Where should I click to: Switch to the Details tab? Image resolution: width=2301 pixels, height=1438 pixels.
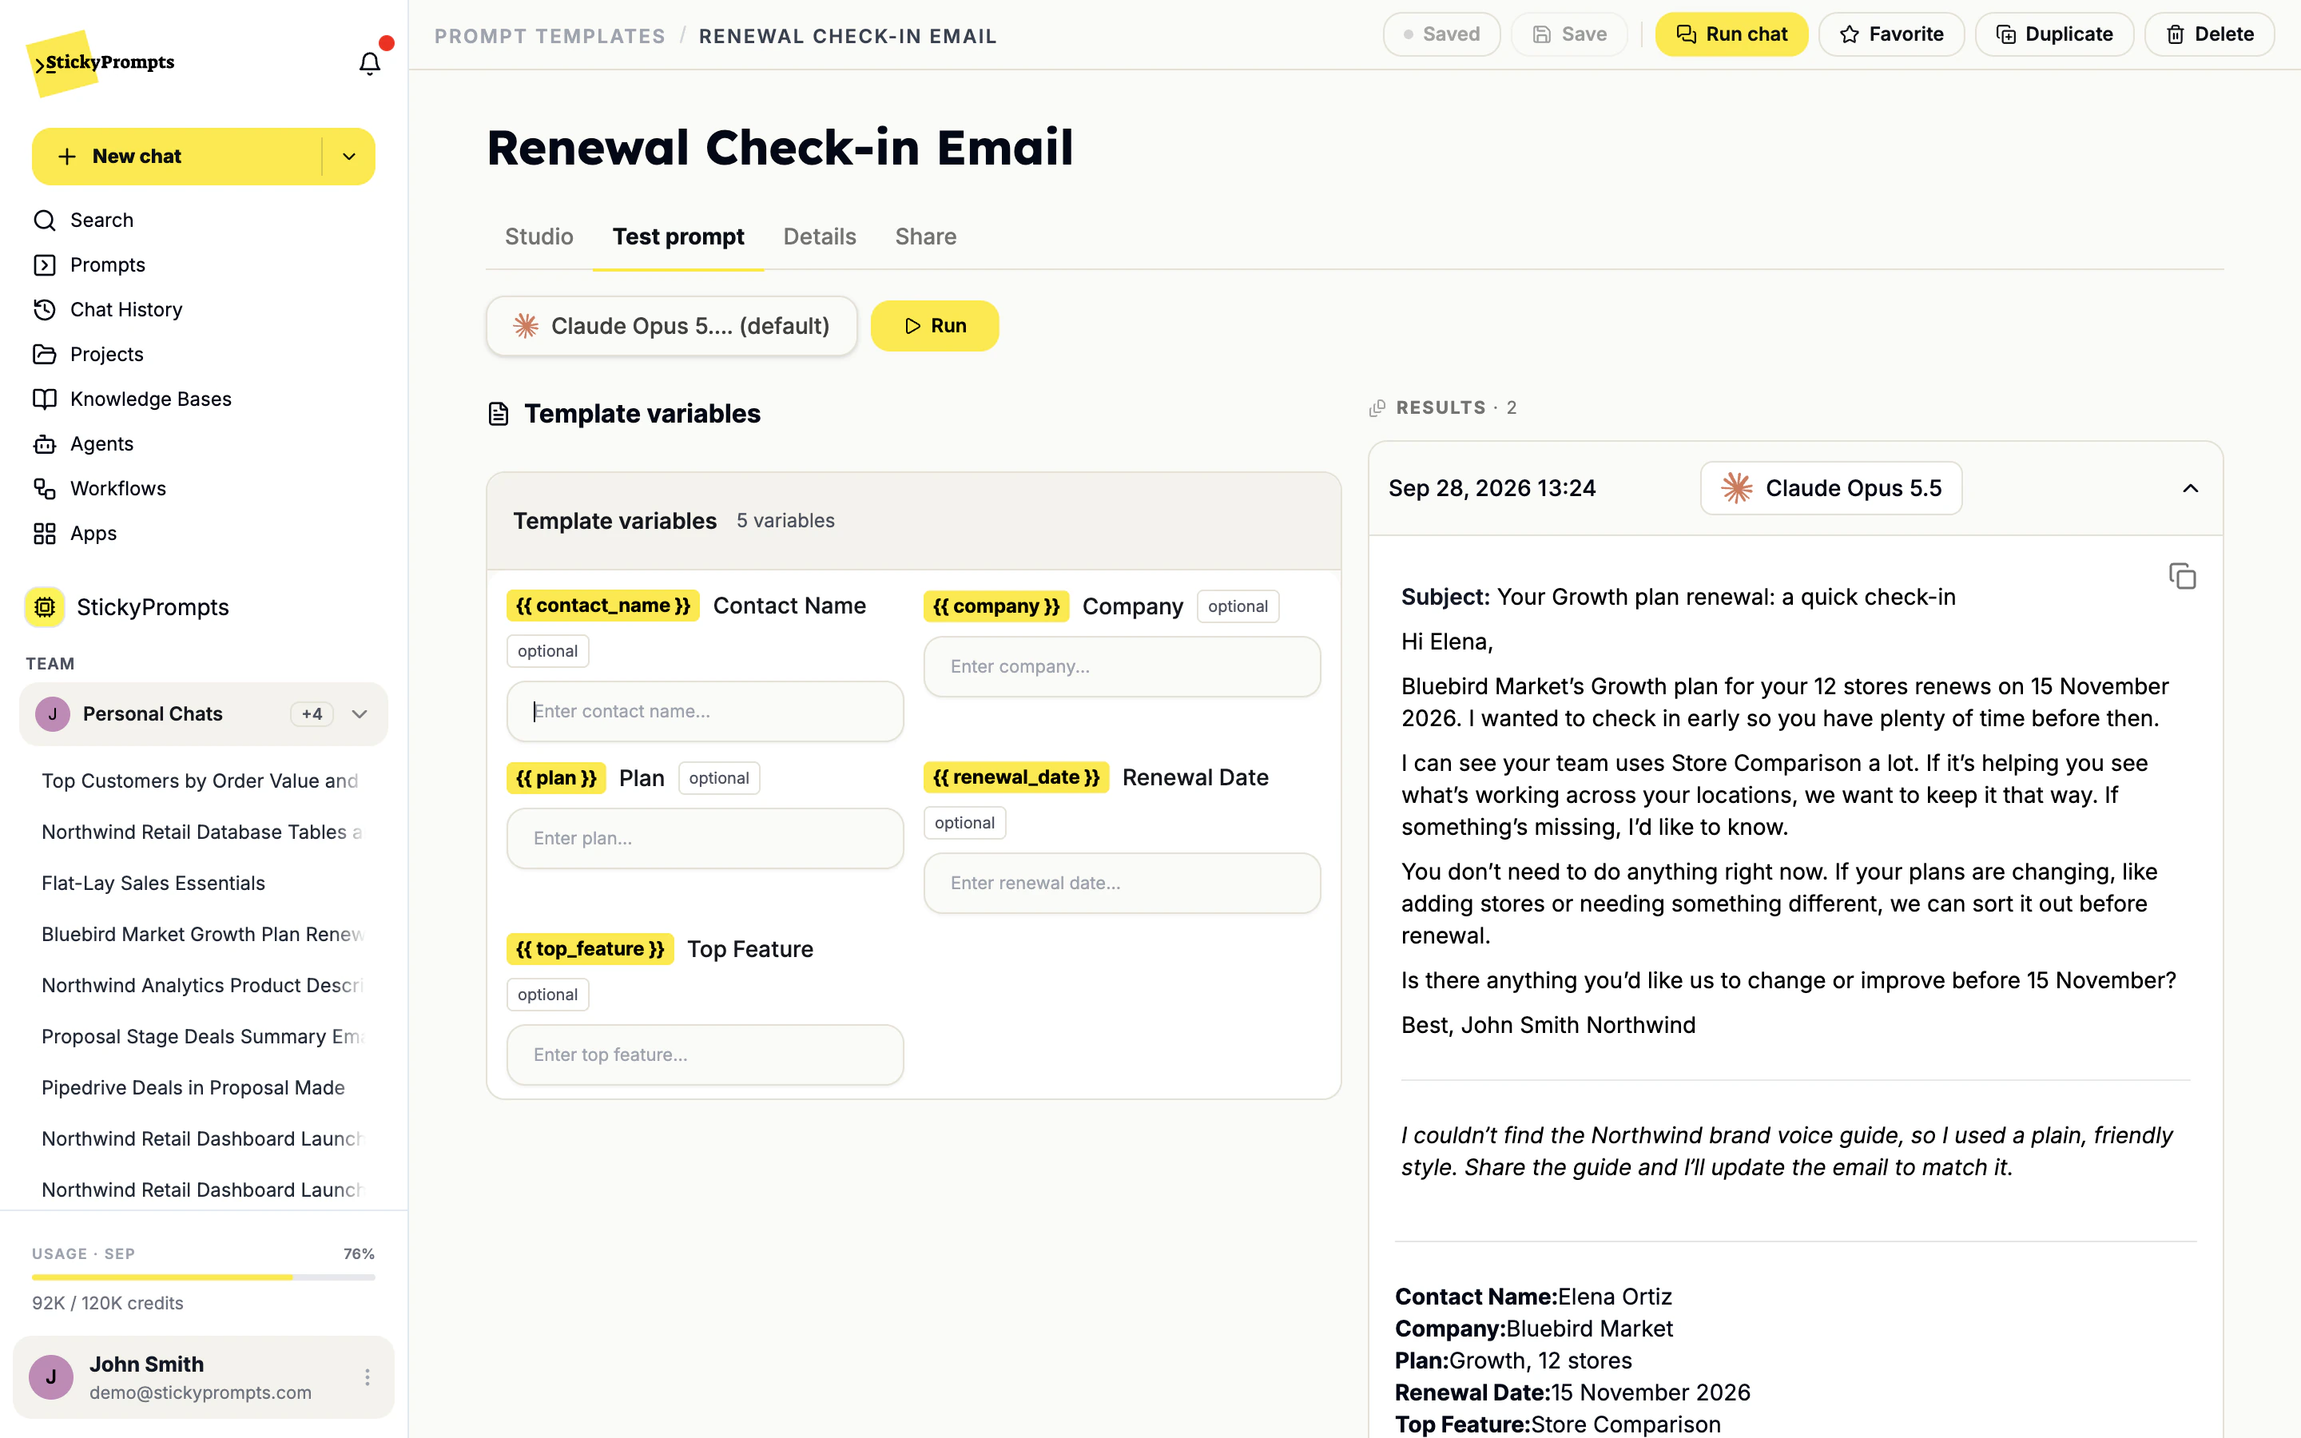(820, 236)
